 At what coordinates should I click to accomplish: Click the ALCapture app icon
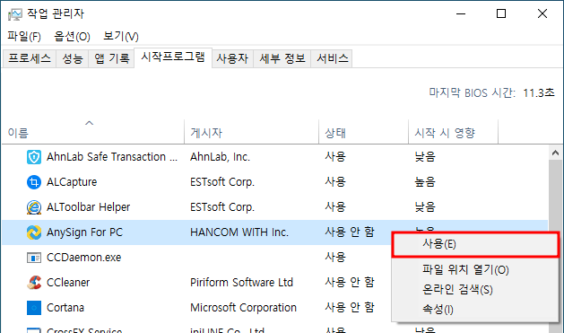34,182
